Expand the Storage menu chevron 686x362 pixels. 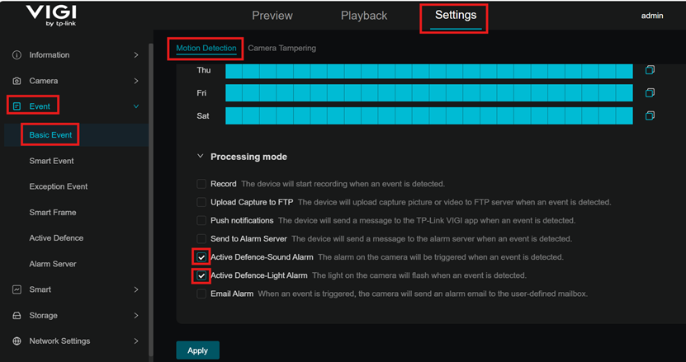[x=136, y=315]
